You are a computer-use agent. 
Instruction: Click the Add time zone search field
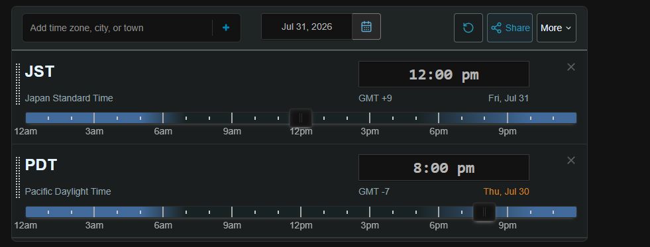[118, 28]
